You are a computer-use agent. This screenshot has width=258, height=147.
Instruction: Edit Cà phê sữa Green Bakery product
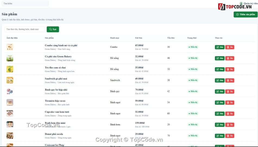(219, 58)
